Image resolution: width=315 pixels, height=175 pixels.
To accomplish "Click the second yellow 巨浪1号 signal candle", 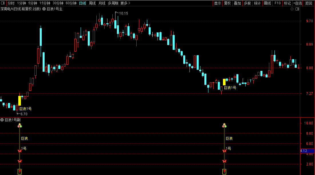I will click(x=224, y=82).
